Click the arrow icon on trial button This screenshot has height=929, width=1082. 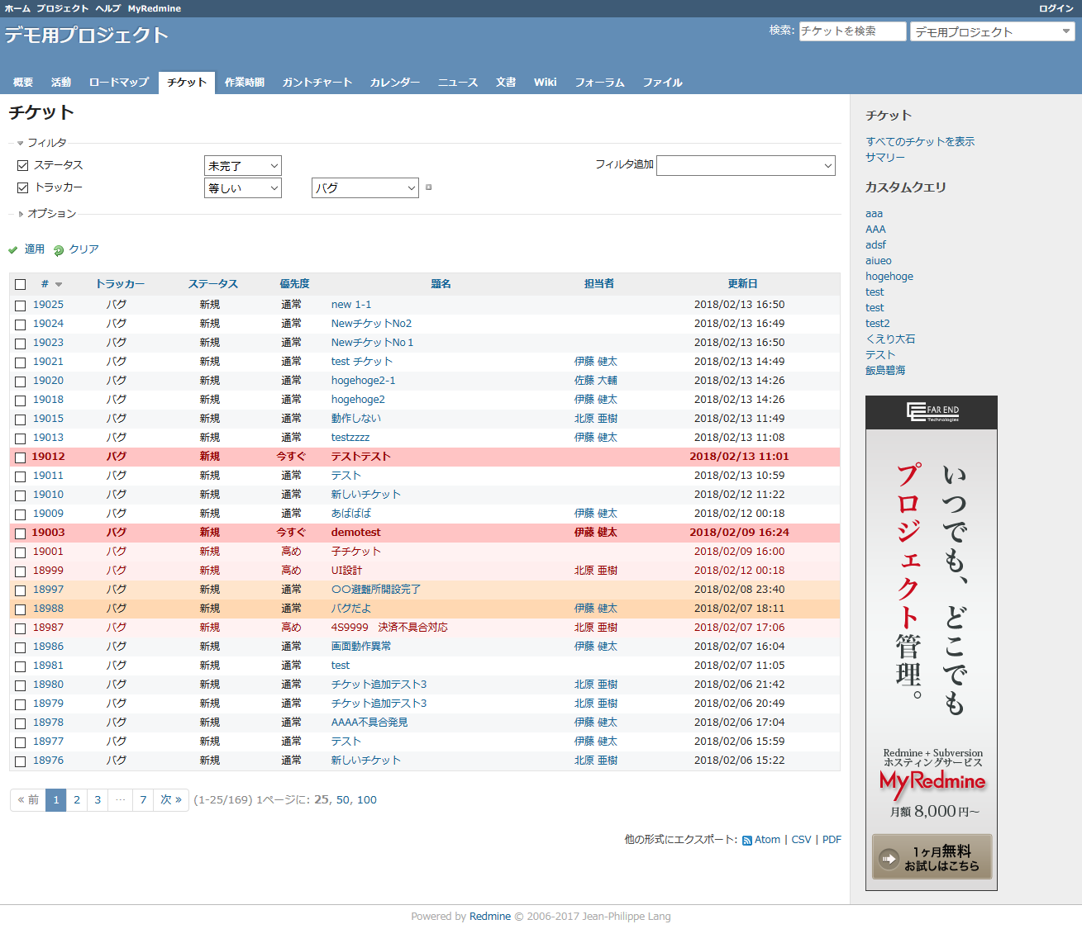[889, 859]
